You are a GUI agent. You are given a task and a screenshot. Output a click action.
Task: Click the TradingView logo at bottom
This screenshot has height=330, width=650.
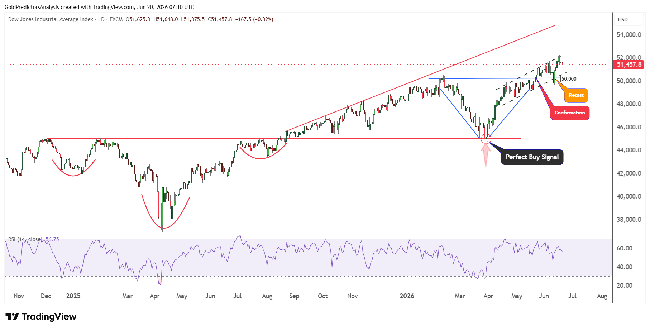[41, 316]
